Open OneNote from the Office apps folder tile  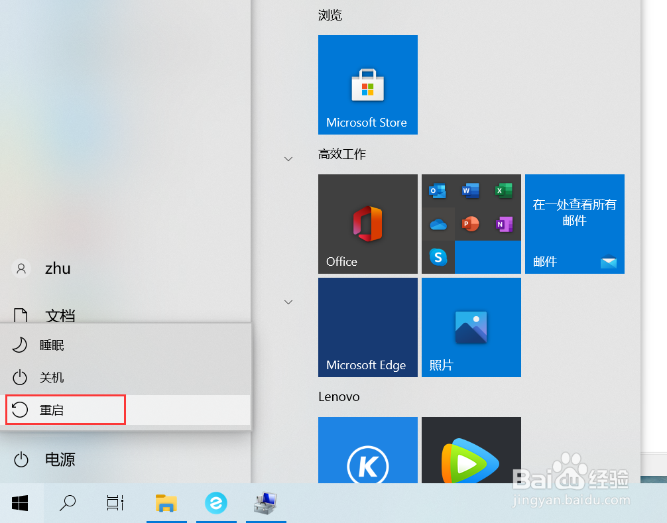(504, 223)
